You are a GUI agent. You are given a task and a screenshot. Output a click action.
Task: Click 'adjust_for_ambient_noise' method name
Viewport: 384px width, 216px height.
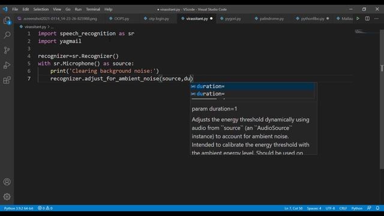(122, 79)
